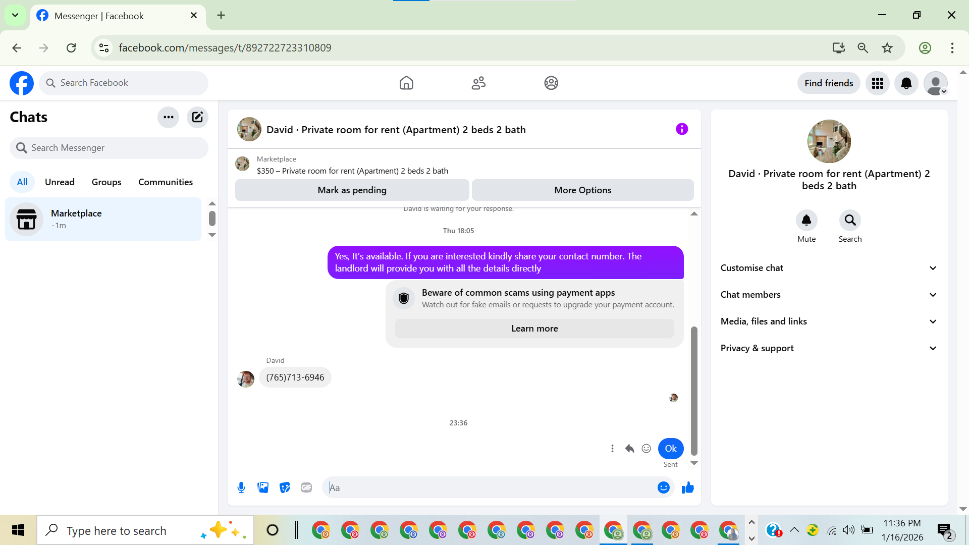Open the emoji picker in message box
This screenshot has height=545, width=969.
663,487
